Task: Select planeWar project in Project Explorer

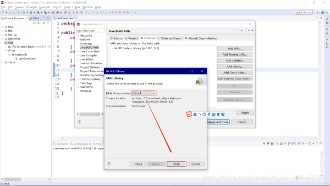Action: (14, 39)
